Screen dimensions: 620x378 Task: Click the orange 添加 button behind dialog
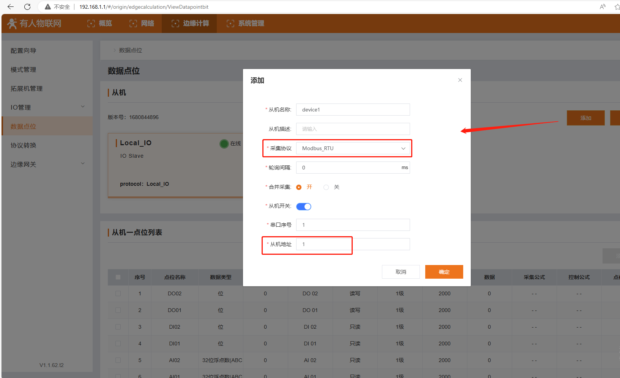pos(586,118)
